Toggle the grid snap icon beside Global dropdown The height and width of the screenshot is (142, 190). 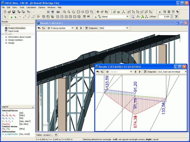click(x=133, y=17)
